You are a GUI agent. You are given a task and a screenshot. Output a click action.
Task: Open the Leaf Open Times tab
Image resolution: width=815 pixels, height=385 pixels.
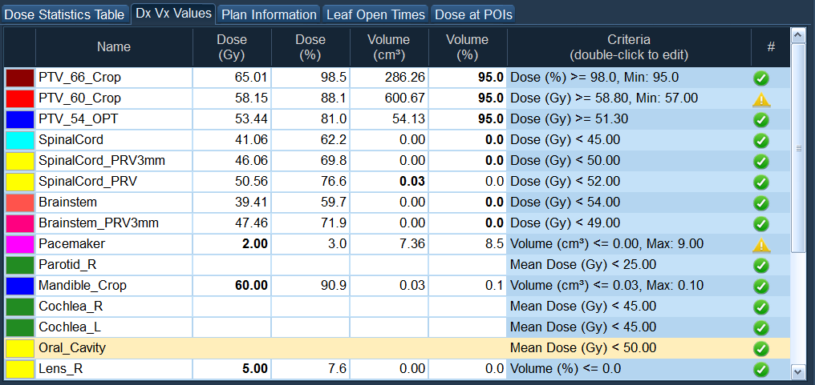pos(375,14)
